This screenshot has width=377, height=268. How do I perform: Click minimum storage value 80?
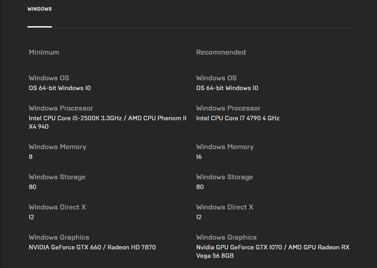(x=32, y=187)
